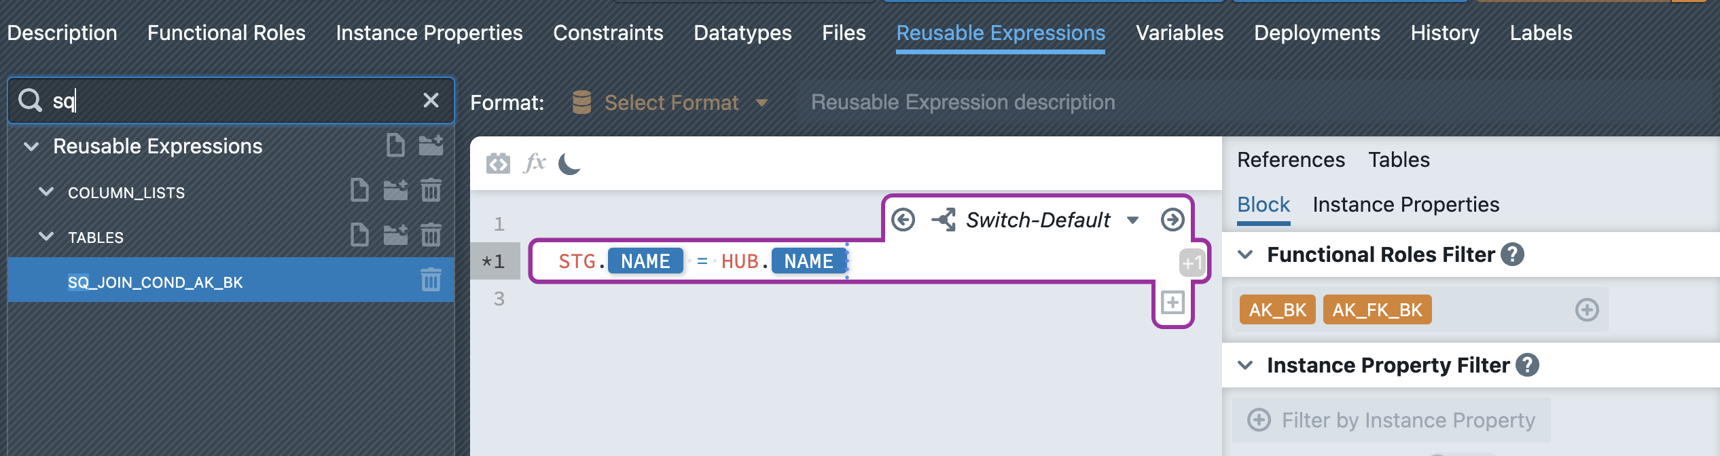Open the Tables tab in right panel
The height and width of the screenshot is (456, 1720).
1399,159
